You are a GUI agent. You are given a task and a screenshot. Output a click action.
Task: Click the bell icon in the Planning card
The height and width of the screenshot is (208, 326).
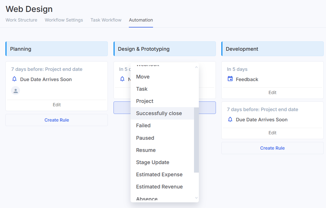click(15, 79)
